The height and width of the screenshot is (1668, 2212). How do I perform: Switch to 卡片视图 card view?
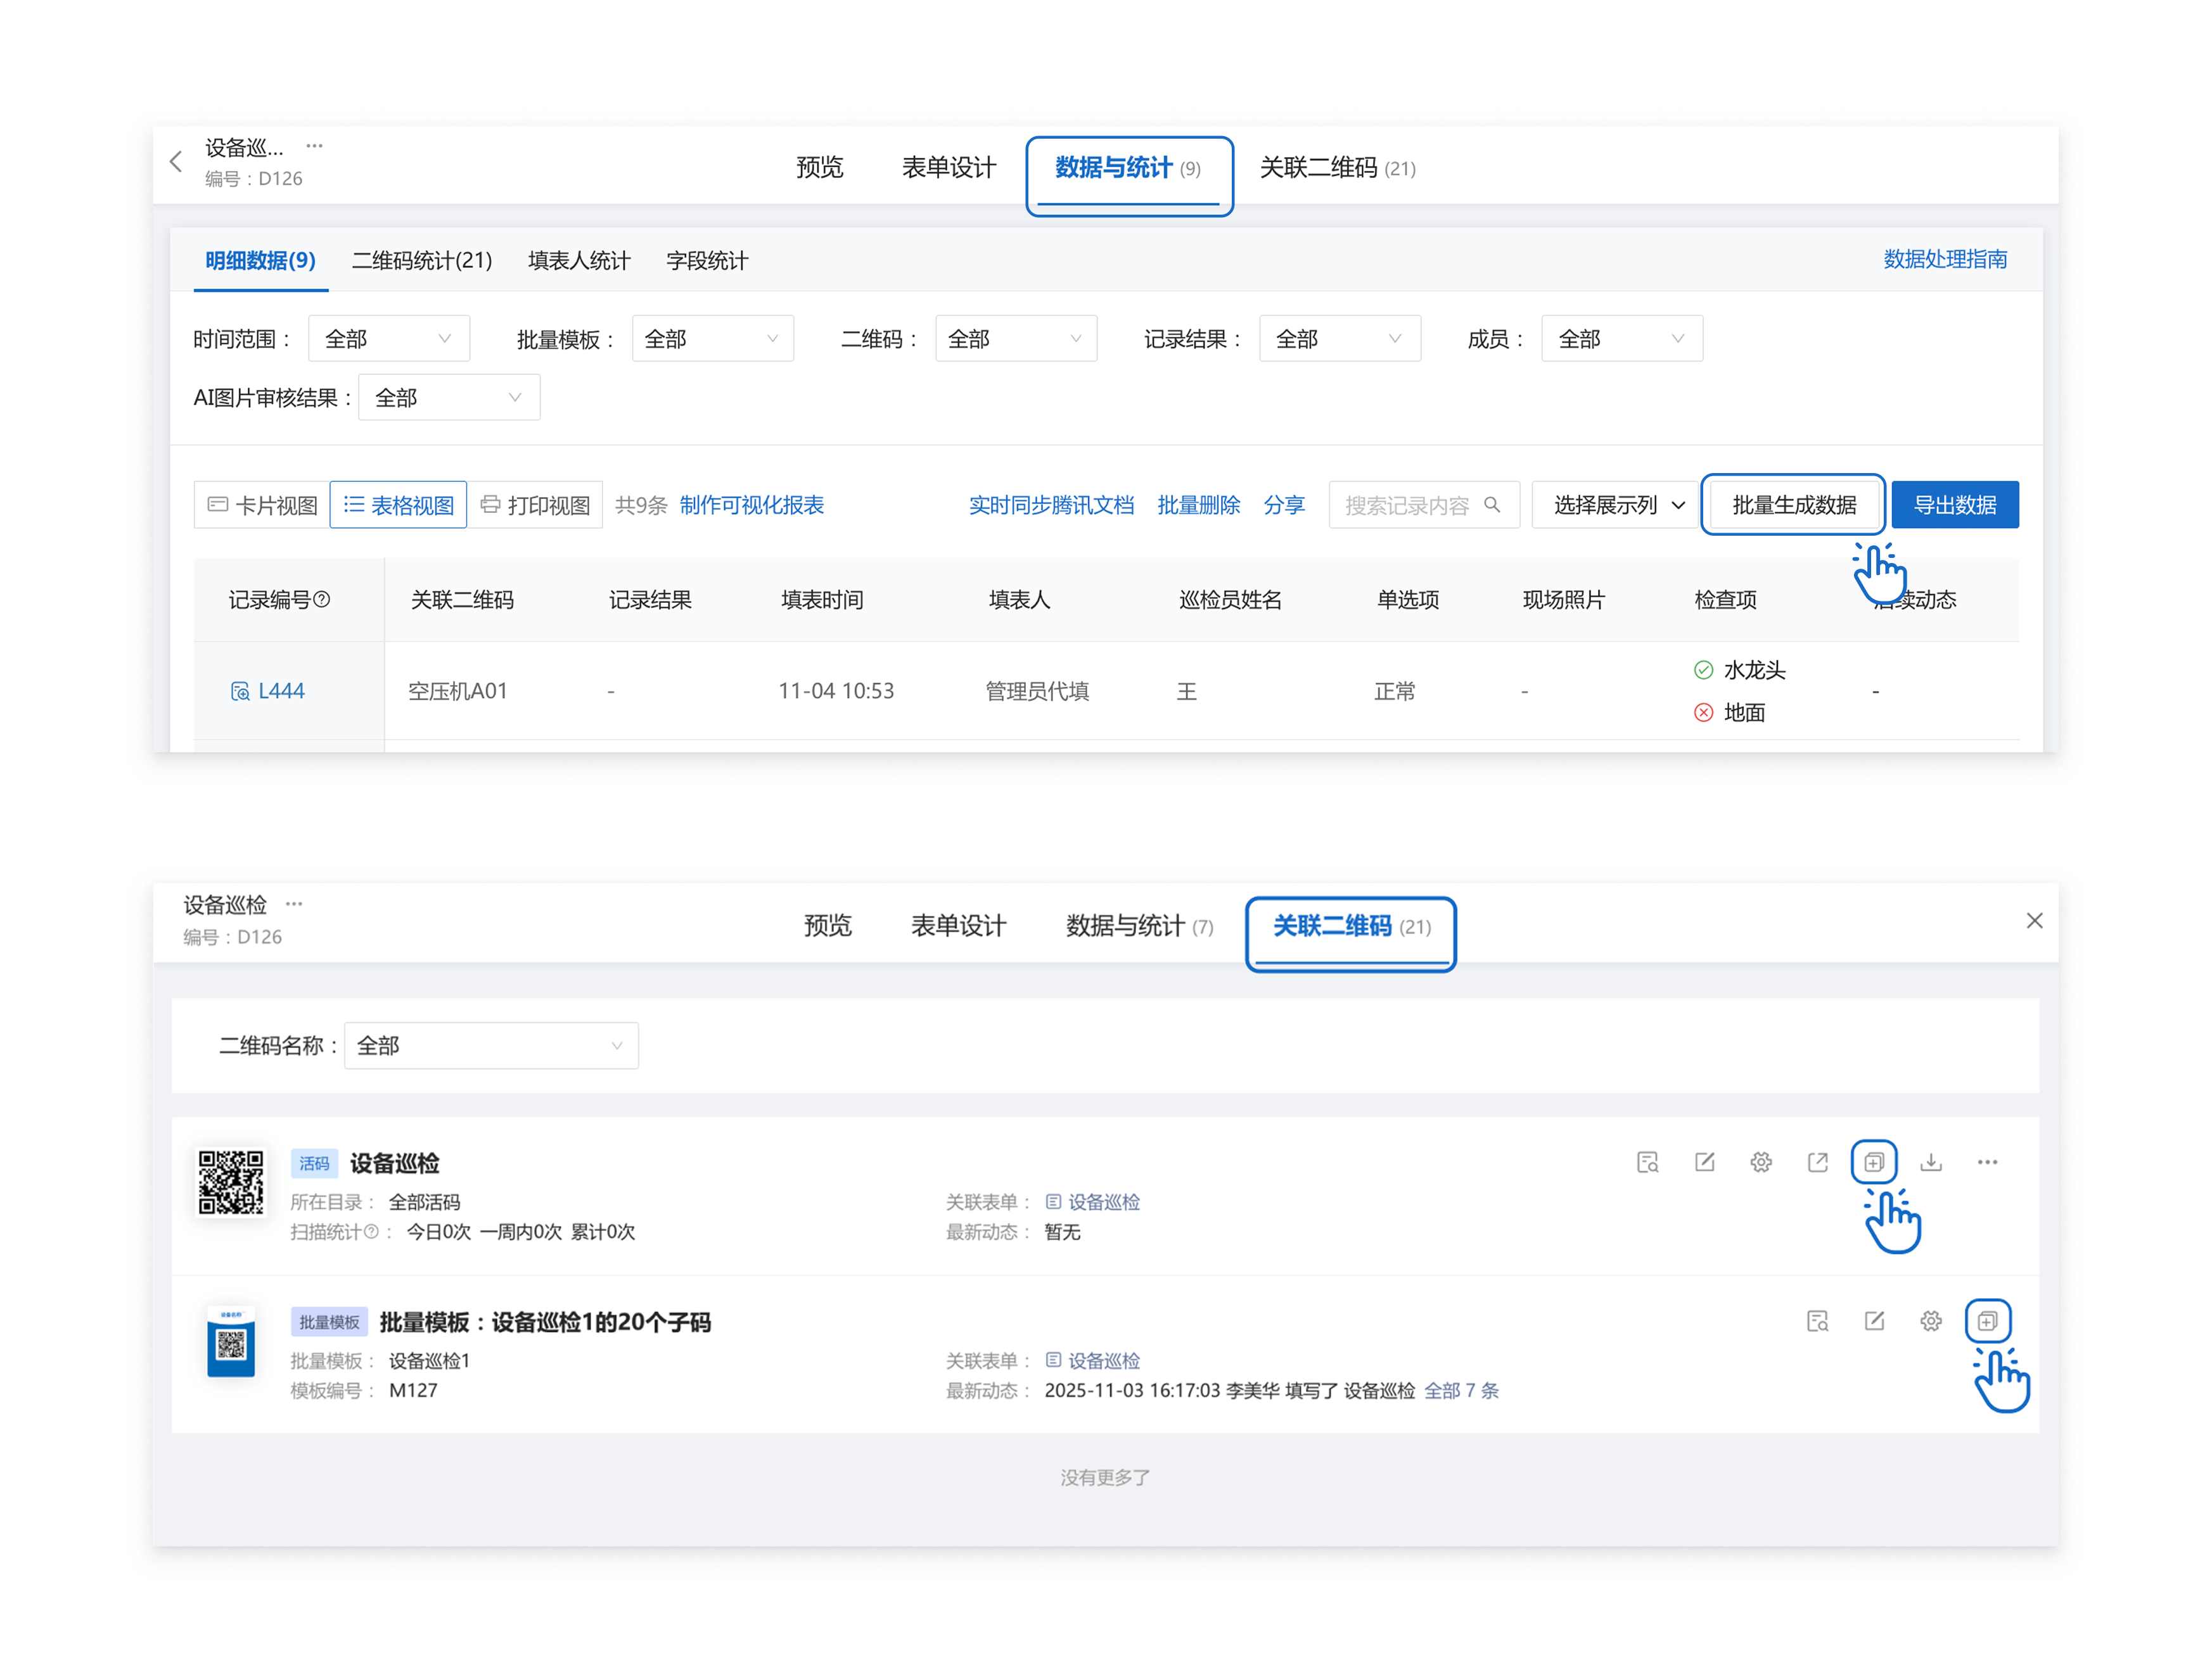pyautogui.click(x=262, y=505)
